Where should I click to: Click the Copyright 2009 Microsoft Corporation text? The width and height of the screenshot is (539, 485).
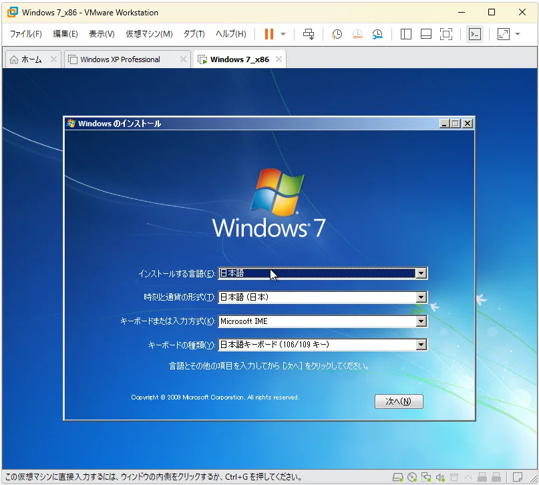(x=215, y=397)
